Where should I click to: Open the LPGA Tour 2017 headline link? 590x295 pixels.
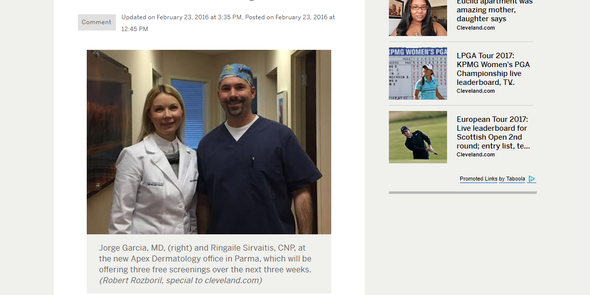coord(493,69)
